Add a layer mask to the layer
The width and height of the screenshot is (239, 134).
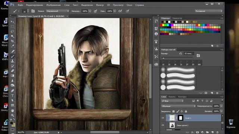coord(198,133)
